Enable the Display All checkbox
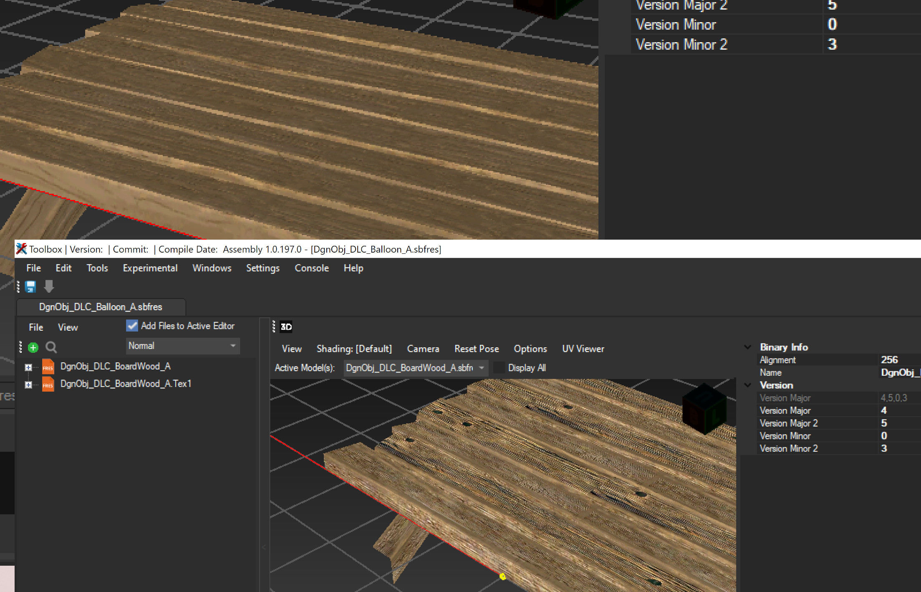921x592 pixels. tap(499, 368)
